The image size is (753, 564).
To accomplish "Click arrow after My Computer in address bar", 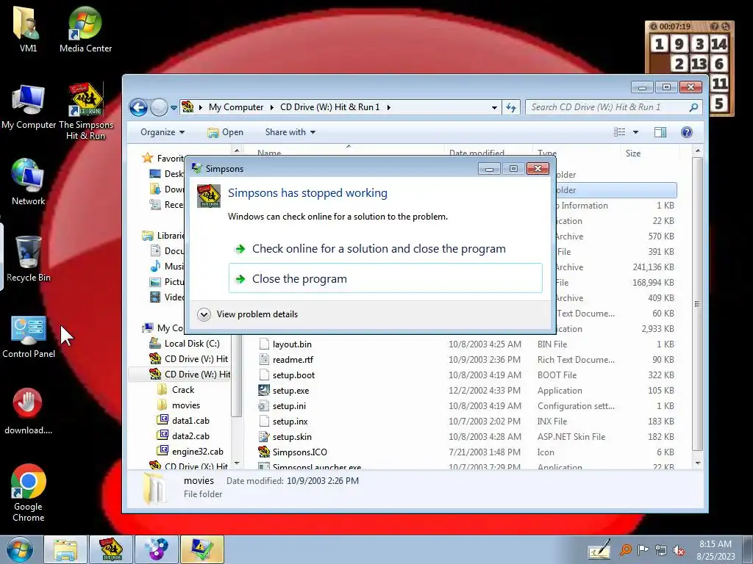I will [271, 107].
